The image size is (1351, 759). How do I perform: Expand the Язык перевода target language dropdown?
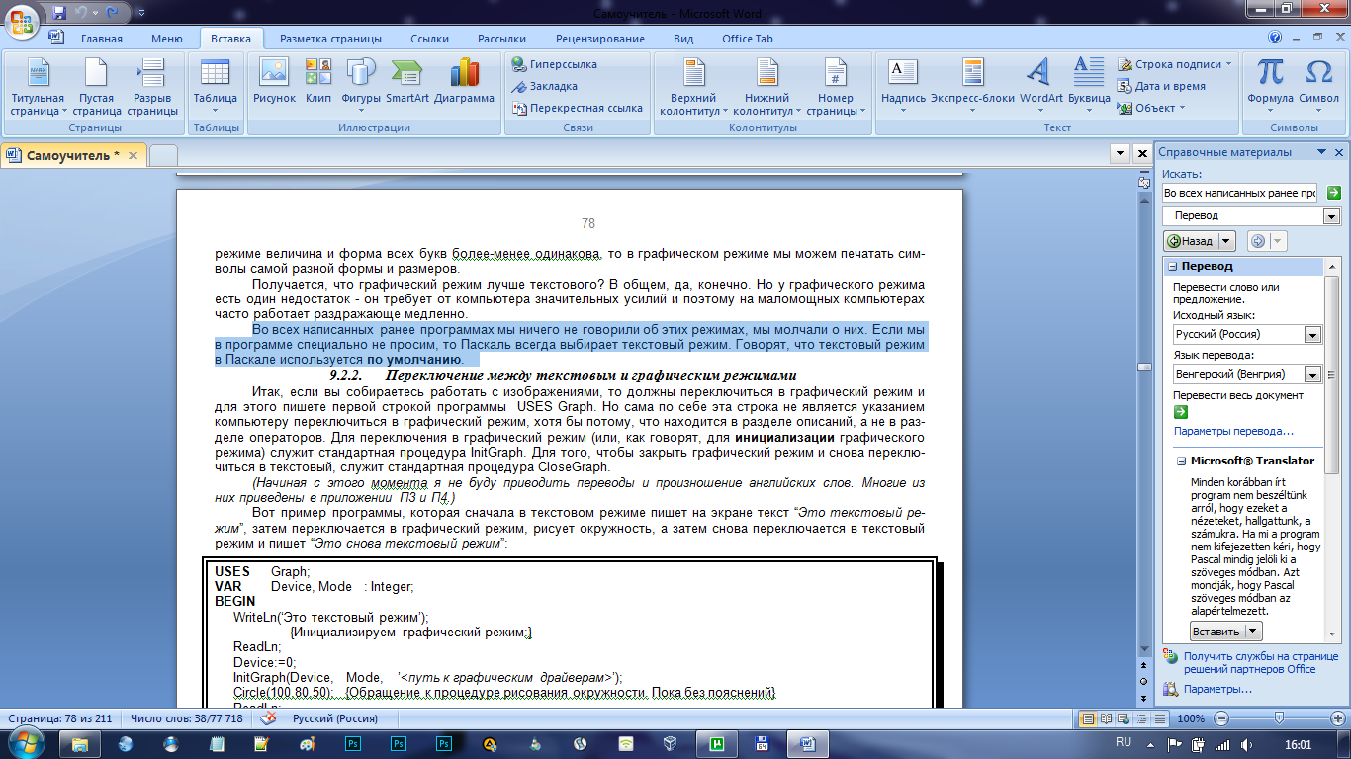pos(1312,375)
